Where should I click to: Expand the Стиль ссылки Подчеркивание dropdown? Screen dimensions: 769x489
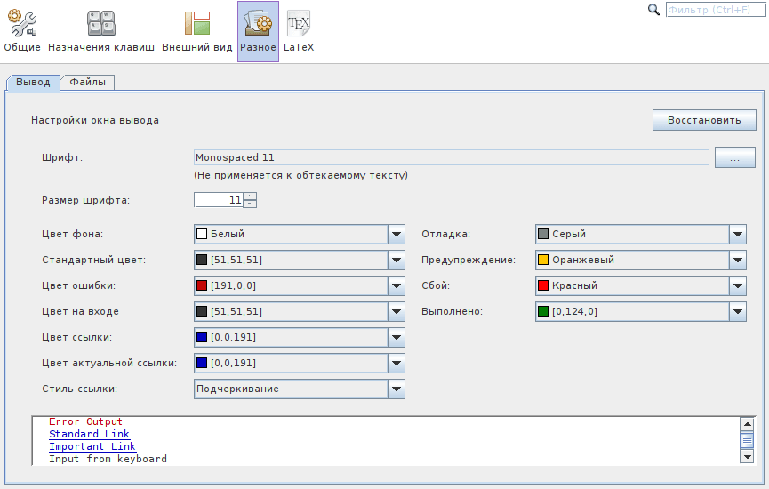pos(300,389)
